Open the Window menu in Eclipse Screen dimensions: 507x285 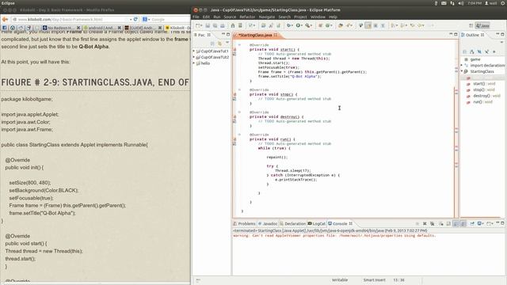(318, 17)
